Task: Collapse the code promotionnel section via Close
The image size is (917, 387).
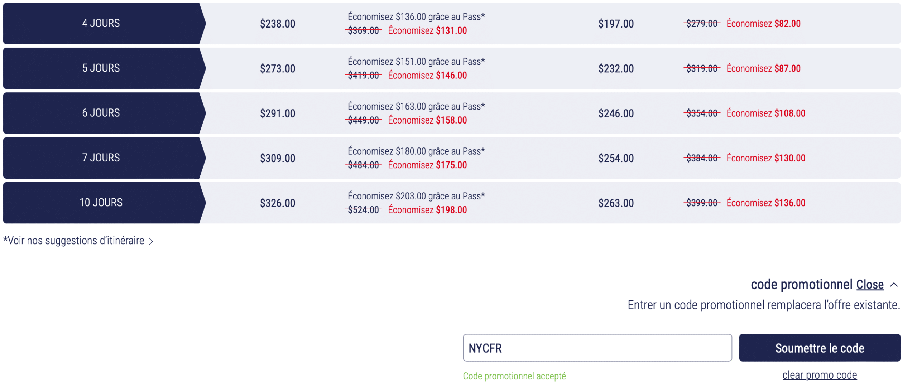Action: (870, 285)
